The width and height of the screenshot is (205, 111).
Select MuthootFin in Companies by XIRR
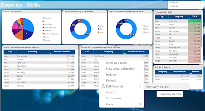tap(174, 54)
